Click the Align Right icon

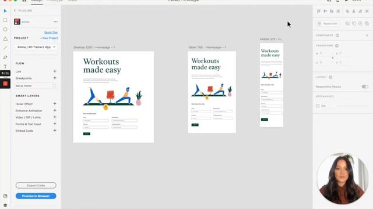pyautogui.click(x=360, y=11)
